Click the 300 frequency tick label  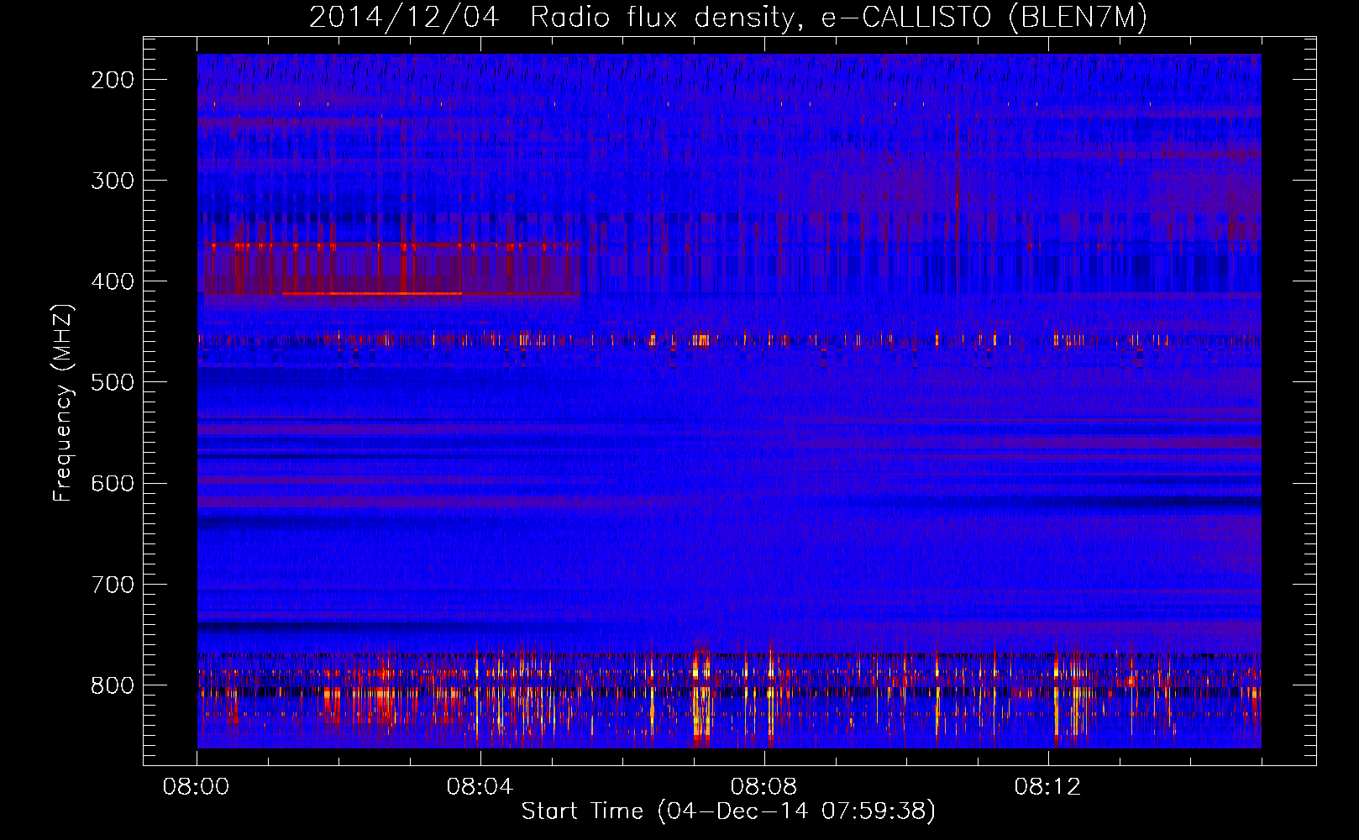point(112,181)
